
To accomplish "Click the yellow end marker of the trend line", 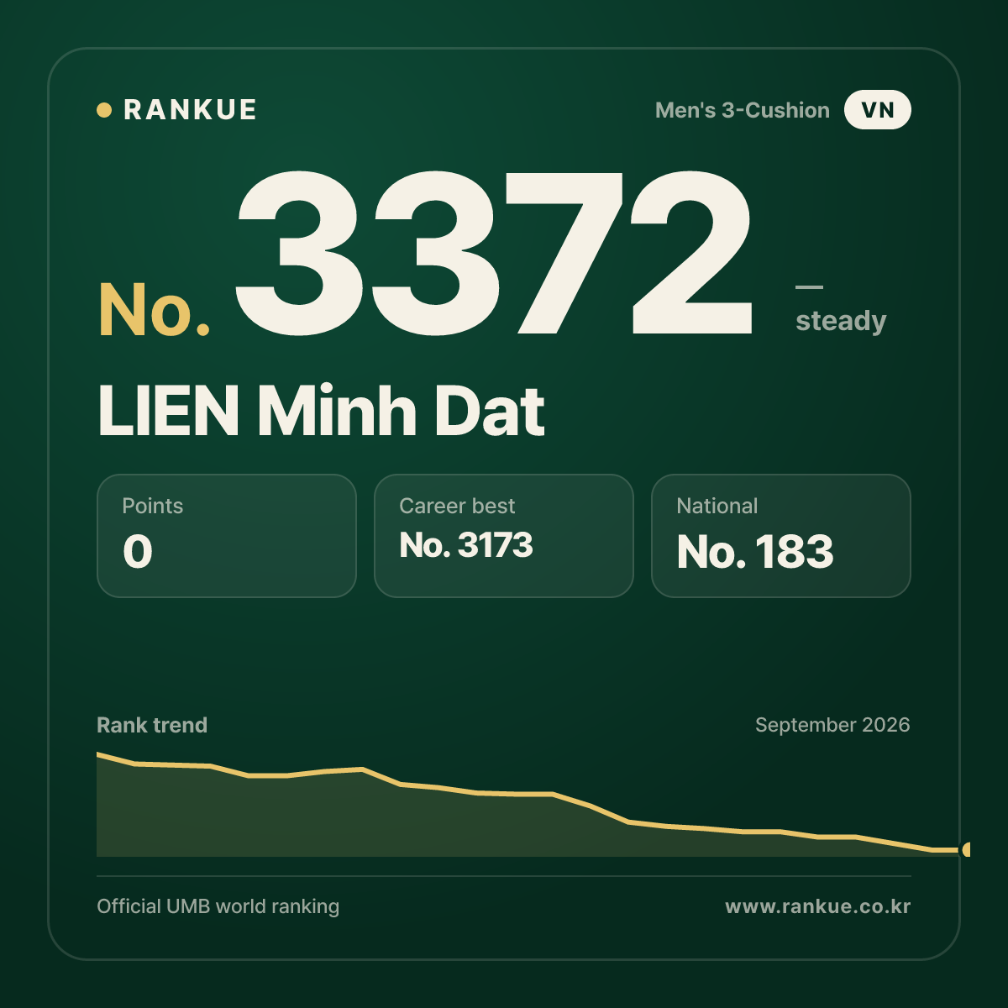I will click(x=967, y=849).
